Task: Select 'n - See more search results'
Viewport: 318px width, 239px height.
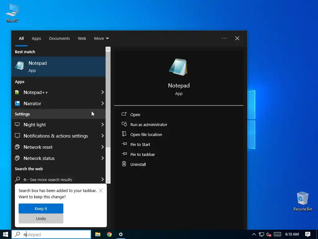Action: (58, 180)
